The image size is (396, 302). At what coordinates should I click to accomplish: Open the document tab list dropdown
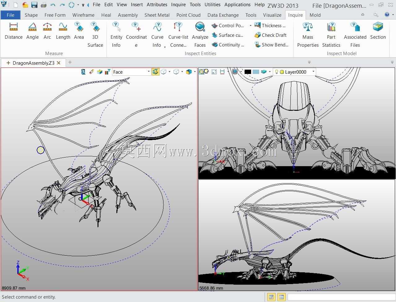click(x=309, y=63)
